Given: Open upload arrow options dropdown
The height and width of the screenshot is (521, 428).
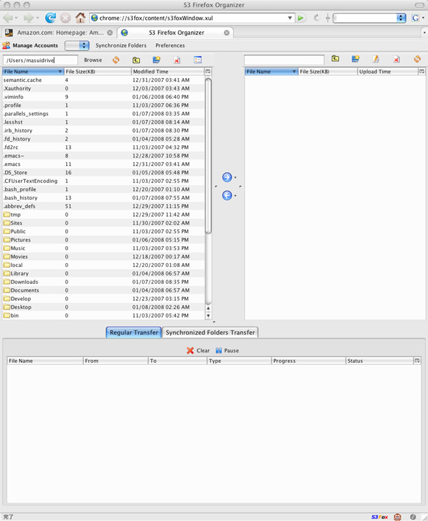Looking at the screenshot, I should click(x=235, y=177).
